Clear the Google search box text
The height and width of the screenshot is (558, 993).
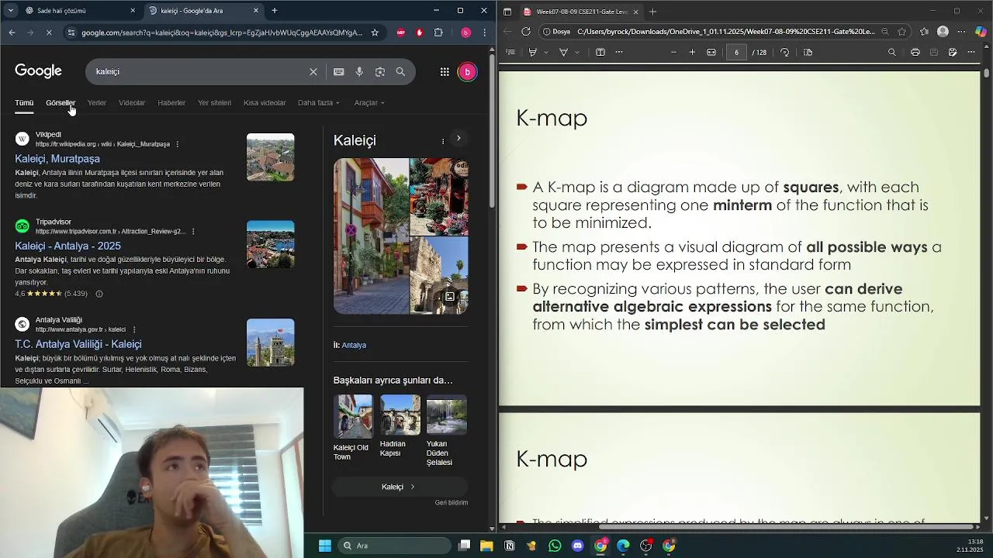pyautogui.click(x=313, y=71)
